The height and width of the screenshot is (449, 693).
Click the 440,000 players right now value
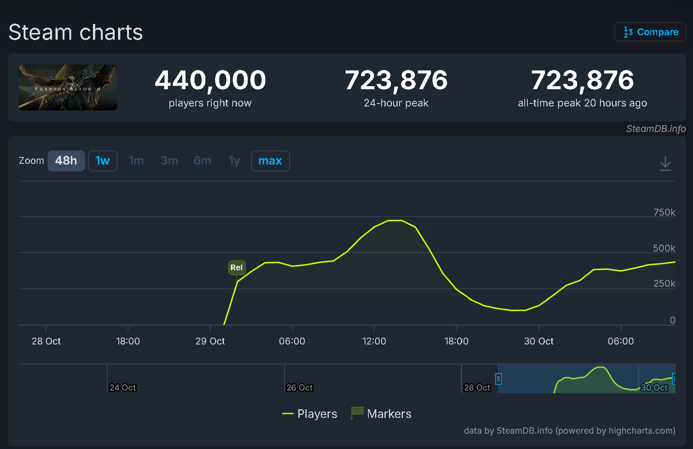(210, 80)
